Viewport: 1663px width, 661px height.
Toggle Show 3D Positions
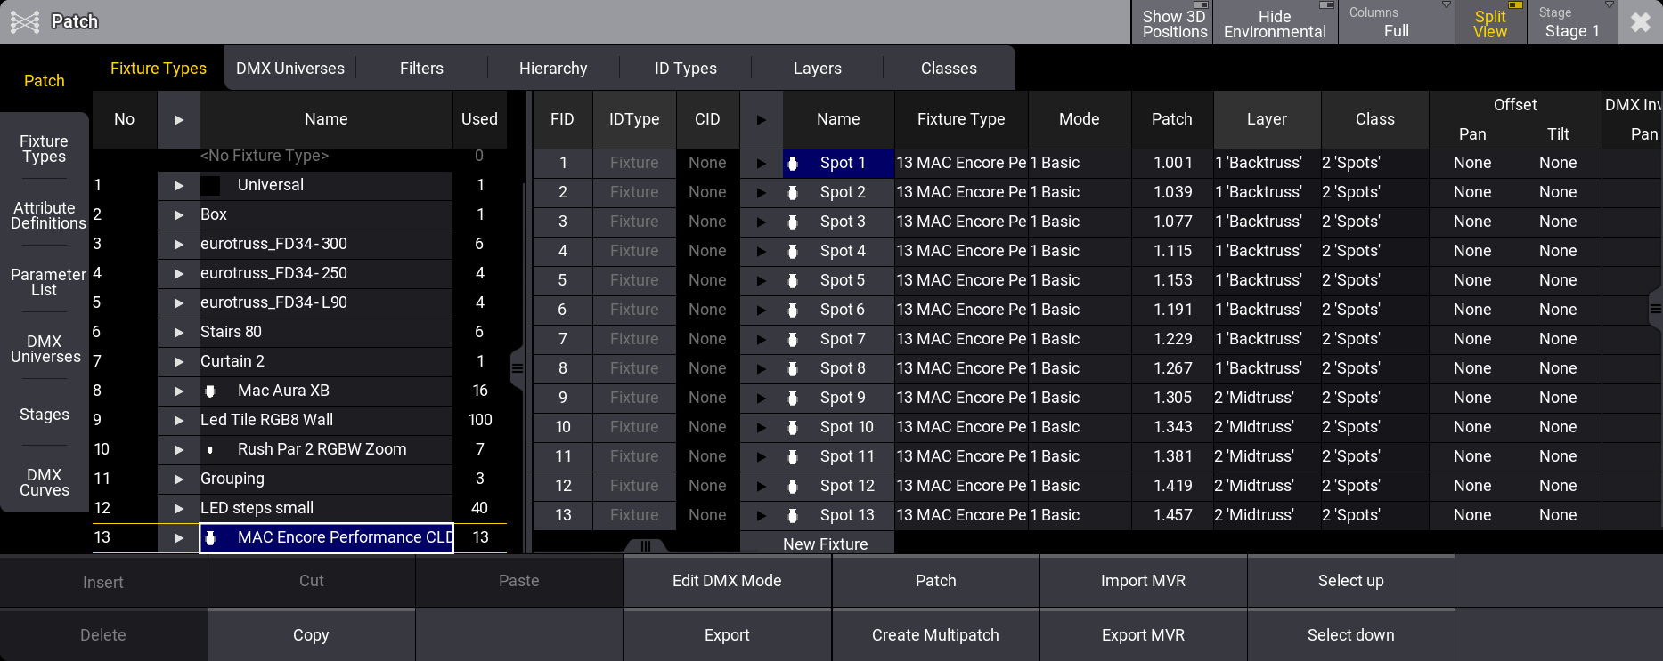coord(1174,22)
